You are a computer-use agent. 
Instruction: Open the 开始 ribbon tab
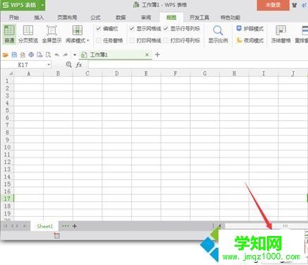pyautogui.click(x=14, y=18)
